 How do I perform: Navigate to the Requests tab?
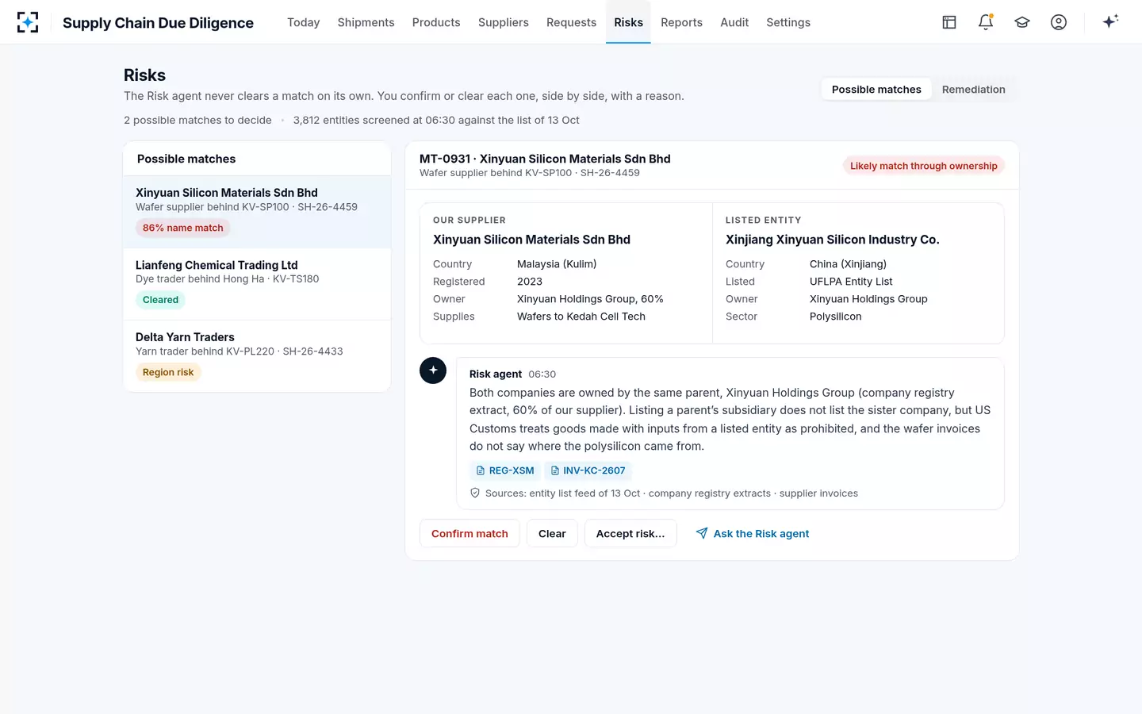coord(571,22)
